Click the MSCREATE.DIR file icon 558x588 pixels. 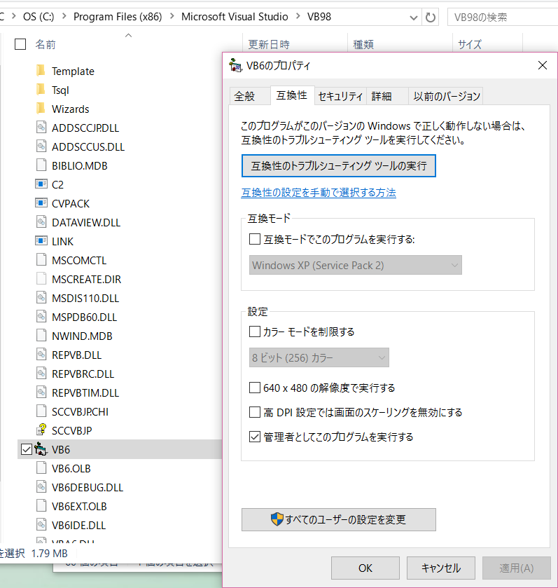41,279
